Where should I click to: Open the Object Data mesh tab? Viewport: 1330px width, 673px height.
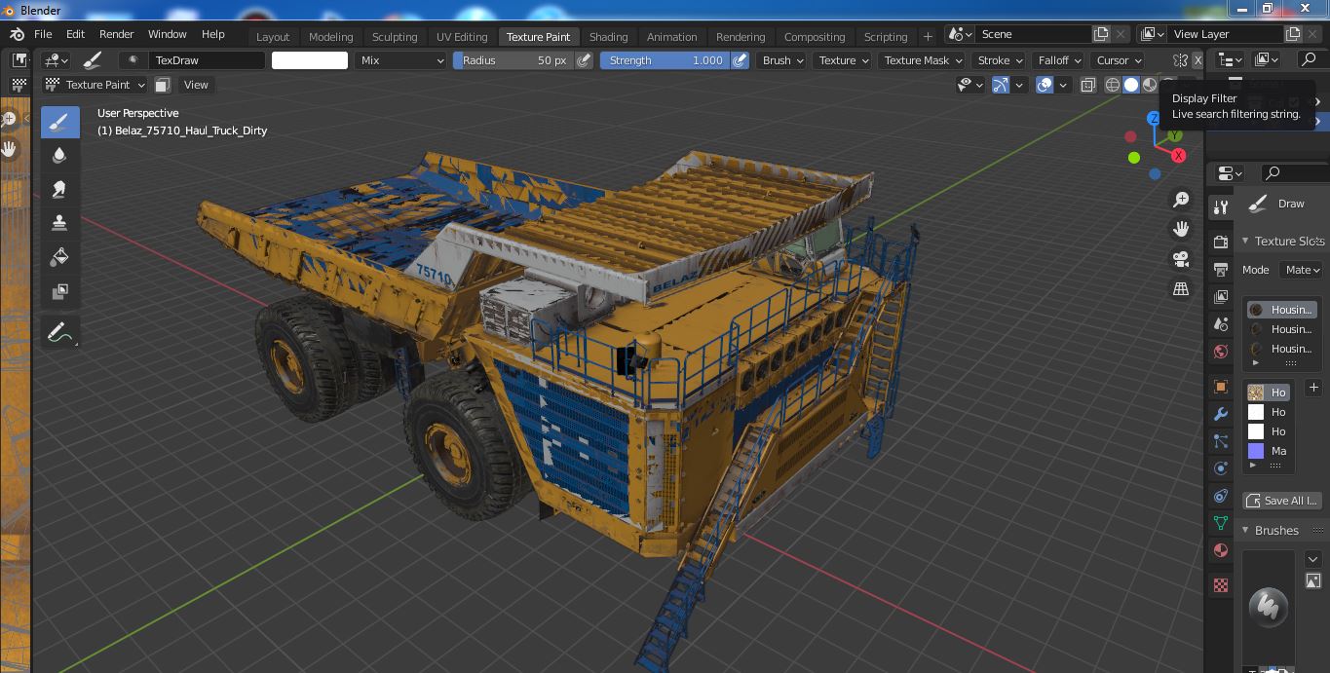(x=1220, y=523)
